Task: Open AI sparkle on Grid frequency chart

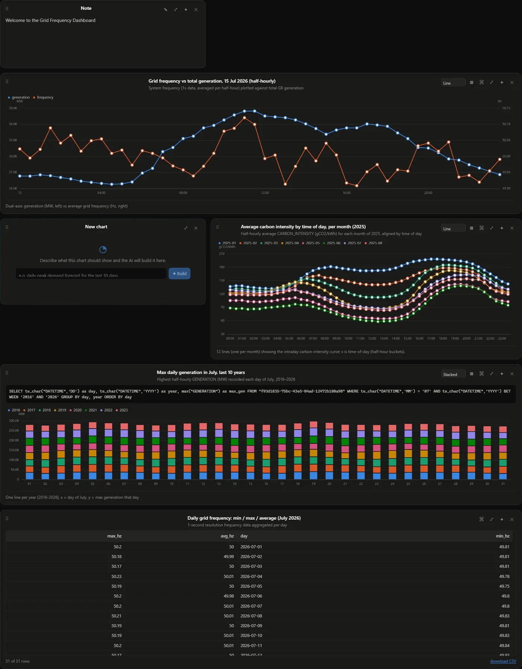Action: (502, 83)
